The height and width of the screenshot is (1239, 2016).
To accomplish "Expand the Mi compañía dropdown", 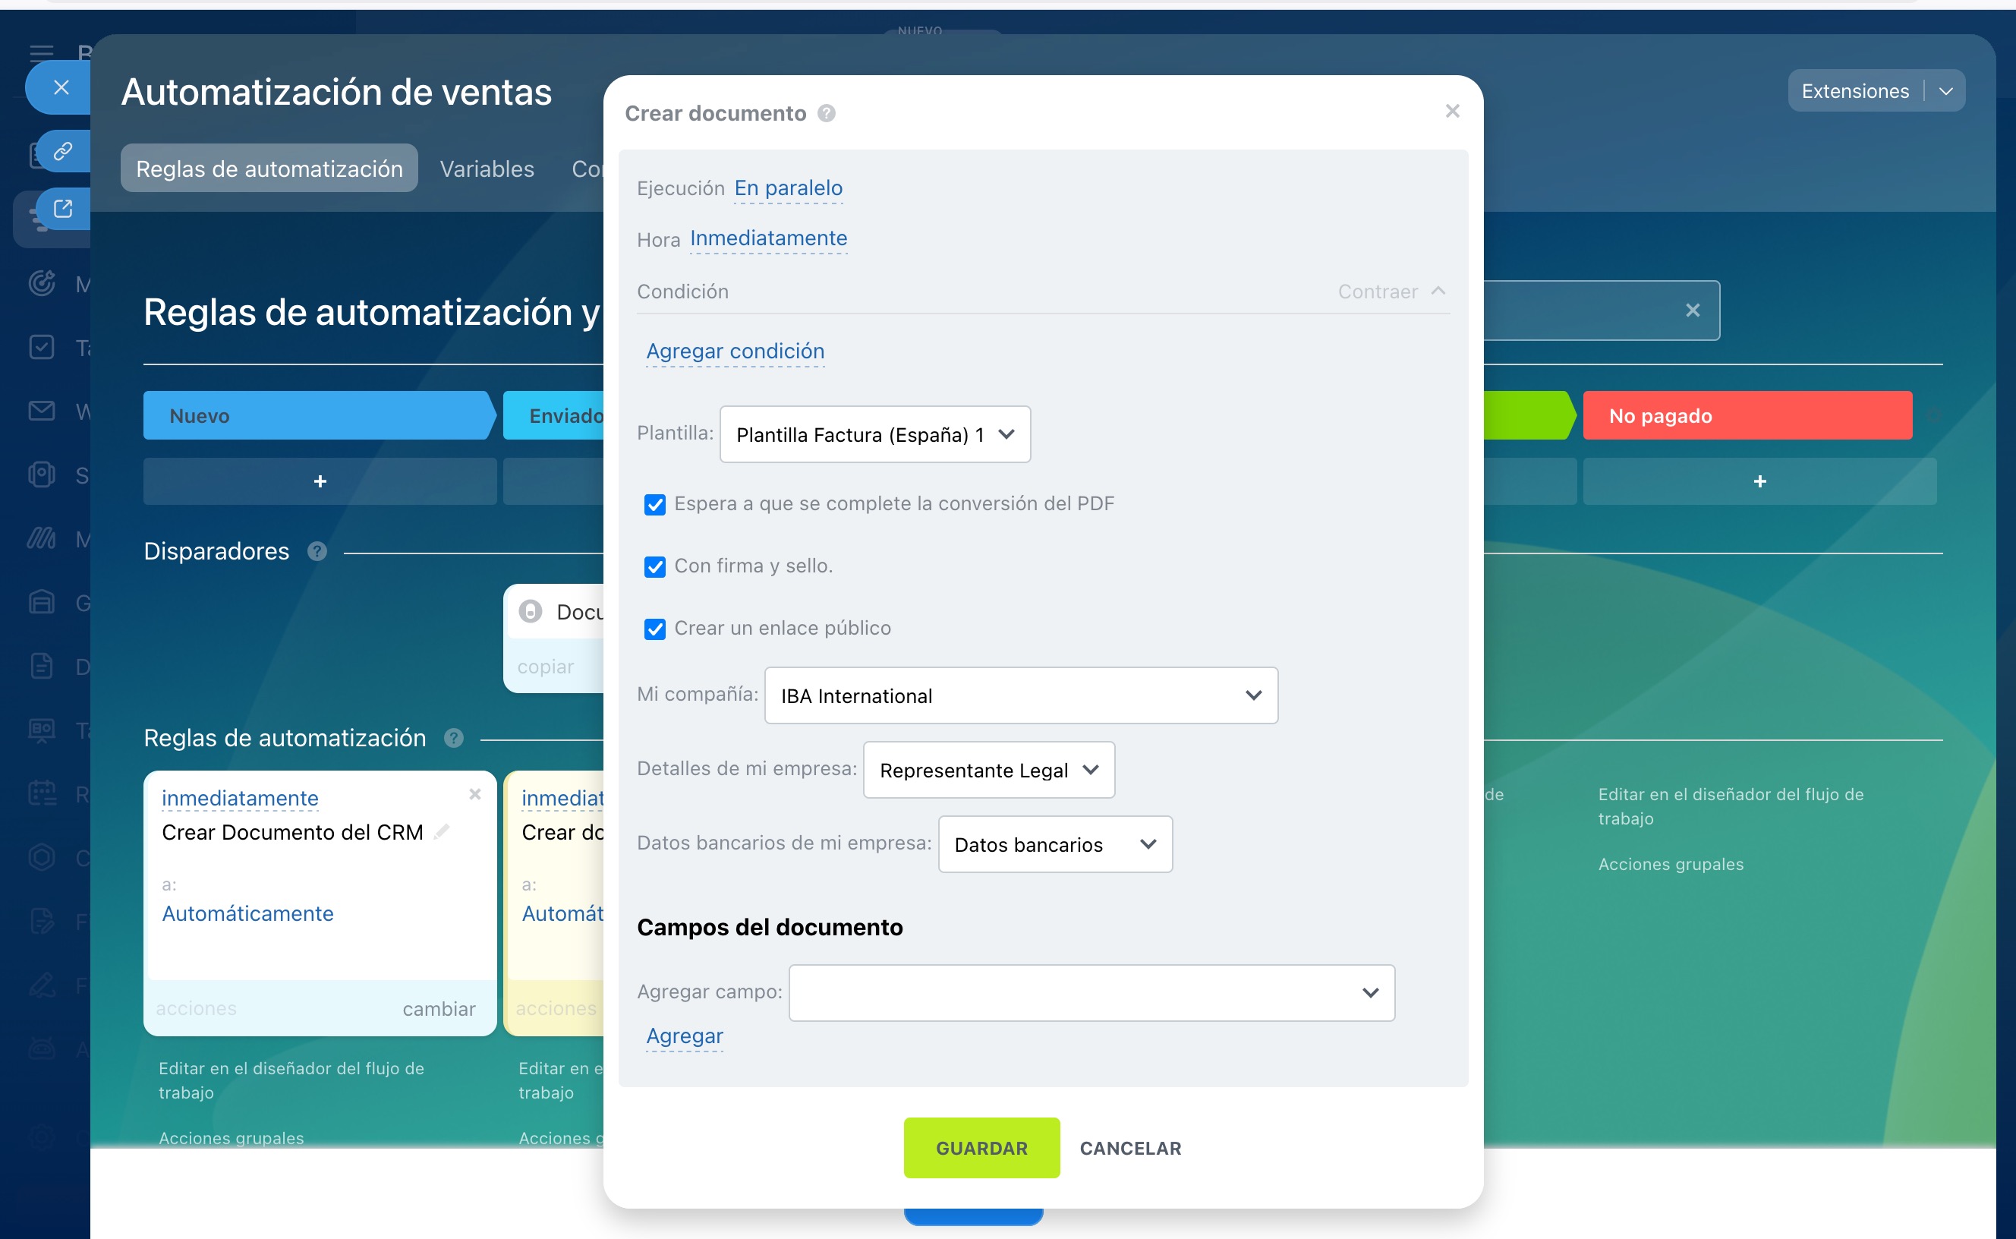I will click(1020, 695).
